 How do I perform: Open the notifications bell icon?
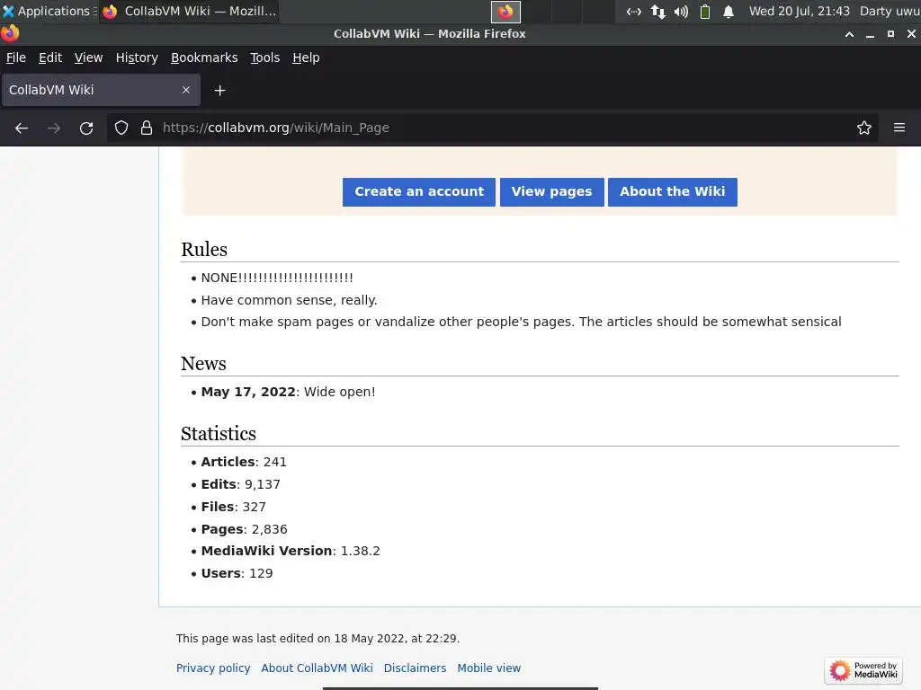729,11
